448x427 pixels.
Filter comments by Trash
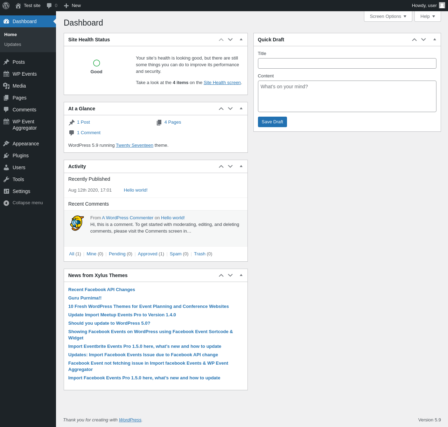click(199, 254)
